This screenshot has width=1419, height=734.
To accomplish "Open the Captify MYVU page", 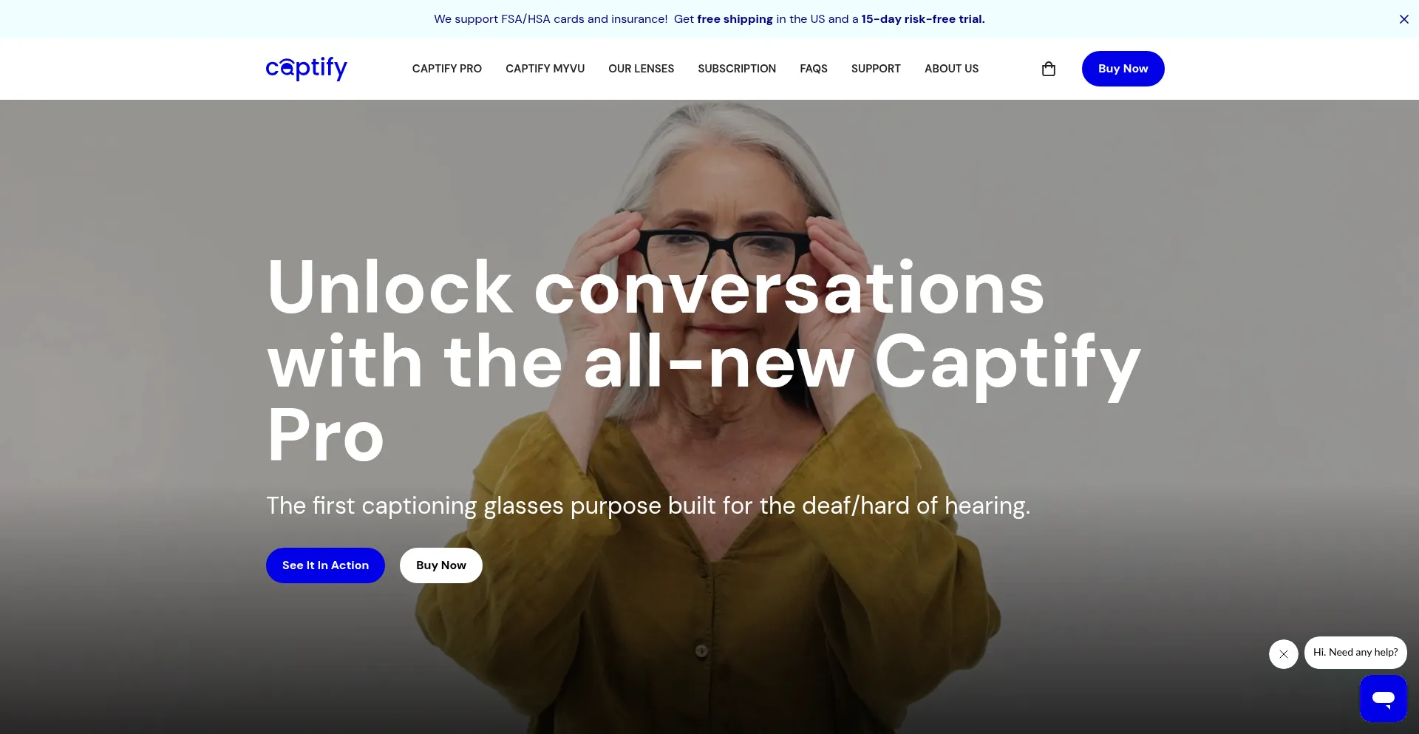I will pyautogui.click(x=545, y=69).
